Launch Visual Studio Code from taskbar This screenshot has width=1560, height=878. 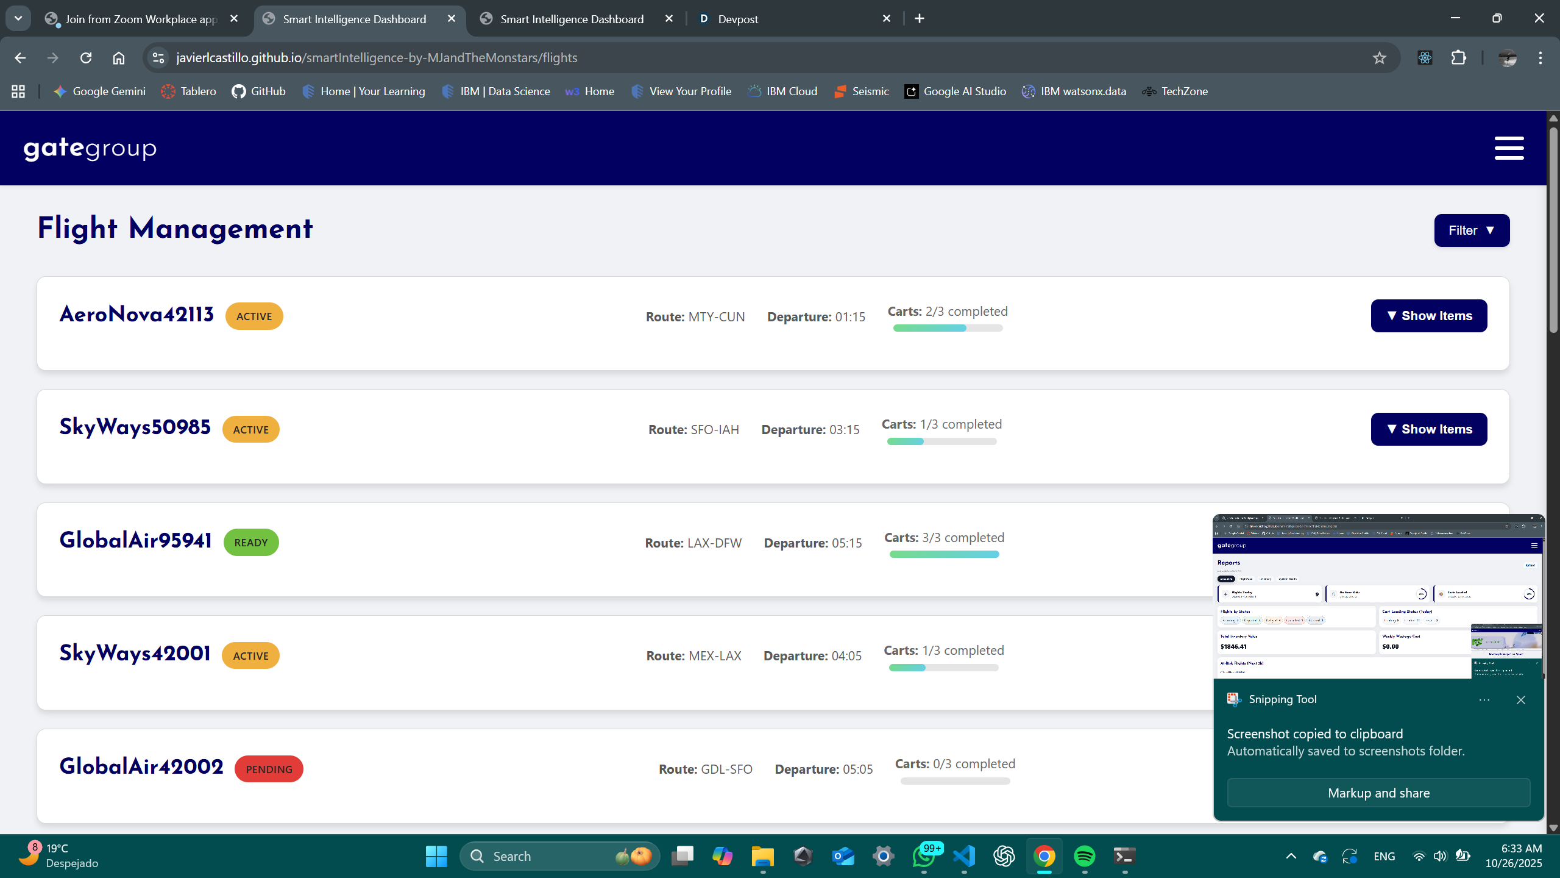point(964,856)
